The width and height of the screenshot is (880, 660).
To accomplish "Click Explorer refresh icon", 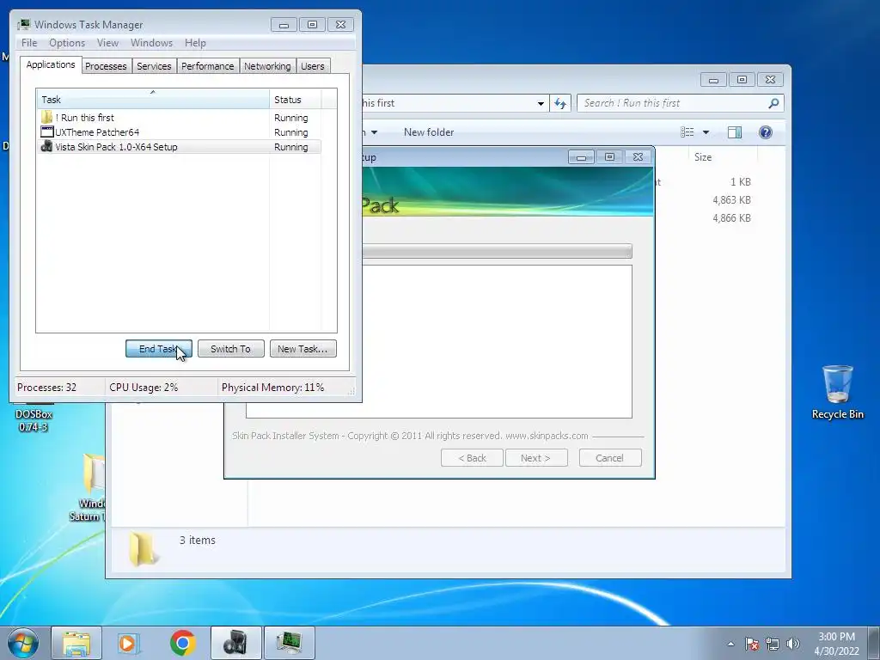I will [560, 103].
